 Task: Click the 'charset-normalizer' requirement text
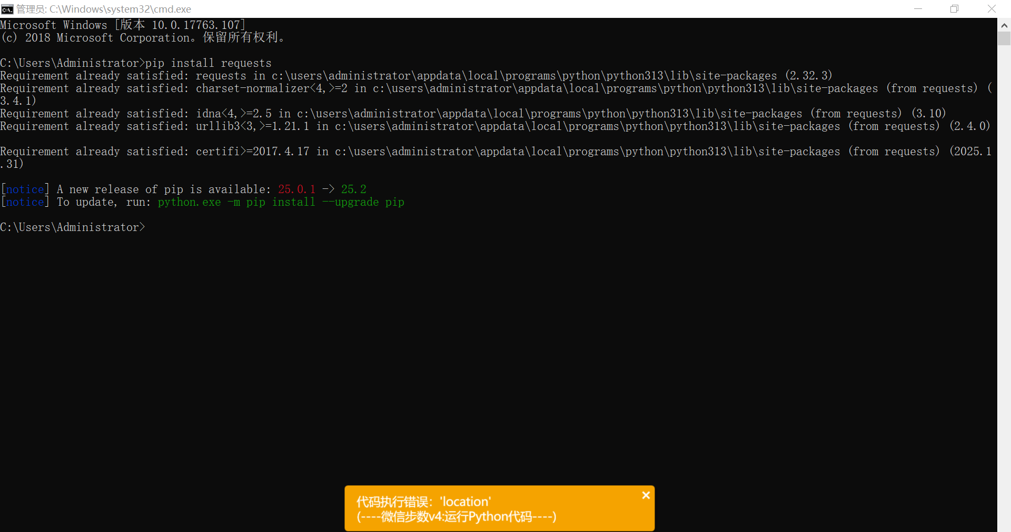[252, 88]
